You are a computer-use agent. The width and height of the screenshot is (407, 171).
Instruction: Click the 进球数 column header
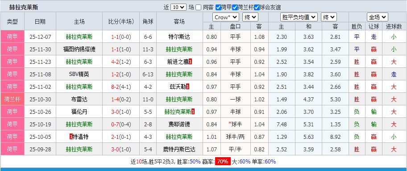[x=394, y=26]
